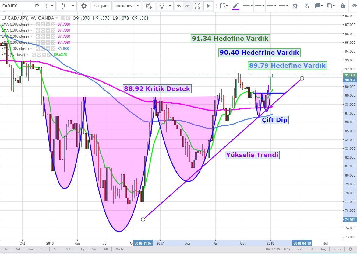Click the alarm clock alert icon left of the lightbulb
Image resolution: width=357 pixels, height=254 pixels.
click(x=148, y=6)
